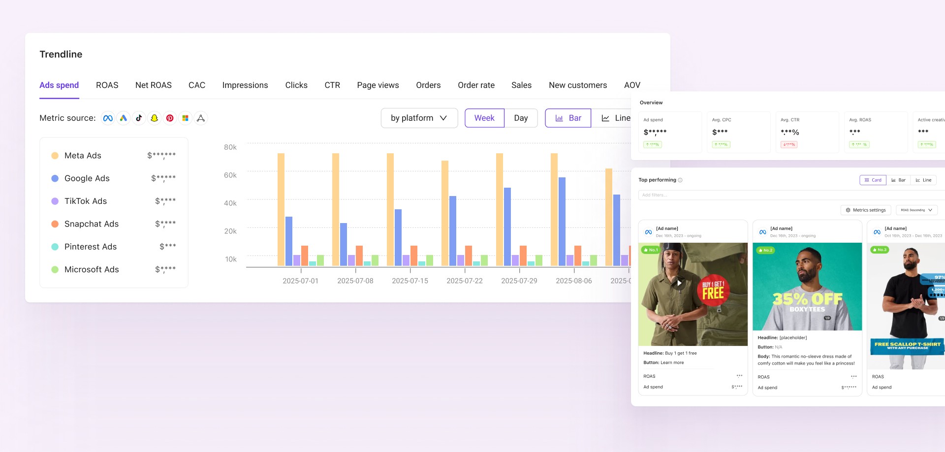Viewport: 945px width, 452px height.
Task: Select Card view in Top performing
Action: [x=873, y=180]
